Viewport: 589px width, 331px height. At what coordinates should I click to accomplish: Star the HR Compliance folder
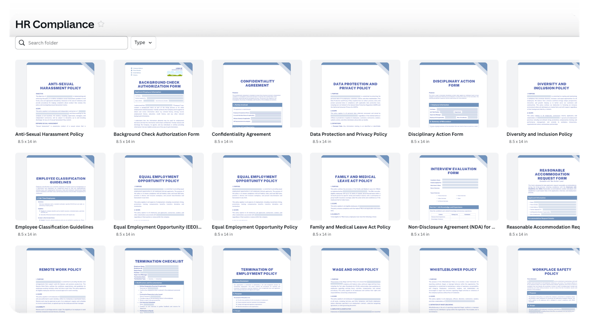click(101, 24)
